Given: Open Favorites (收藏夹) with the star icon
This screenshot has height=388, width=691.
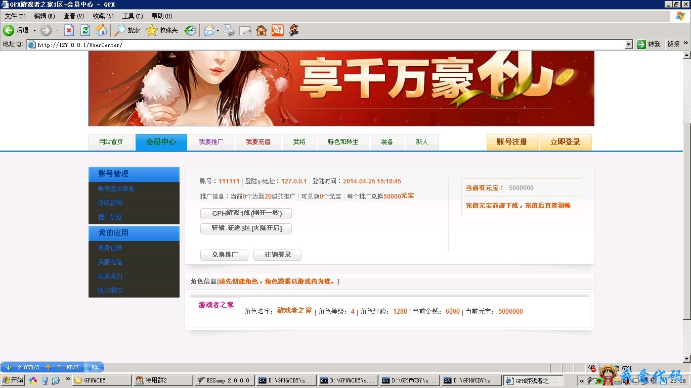Looking at the screenshot, I should (x=162, y=30).
